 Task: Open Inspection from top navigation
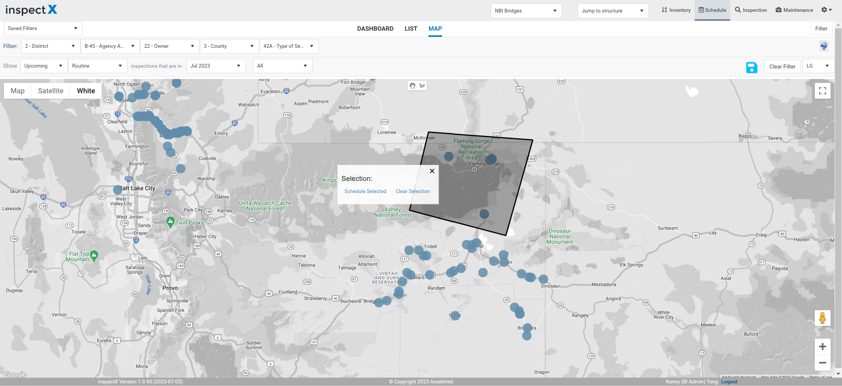click(751, 10)
